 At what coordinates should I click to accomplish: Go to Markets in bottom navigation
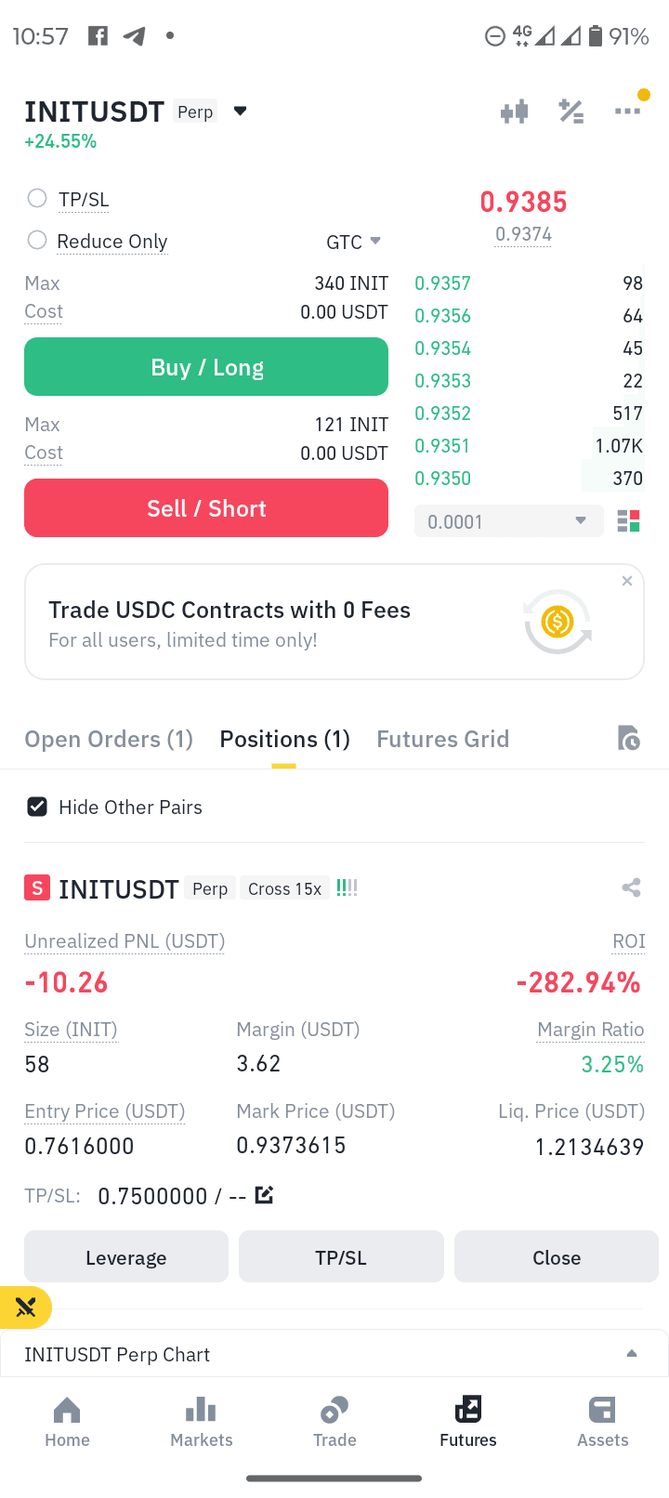pos(201,1422)
